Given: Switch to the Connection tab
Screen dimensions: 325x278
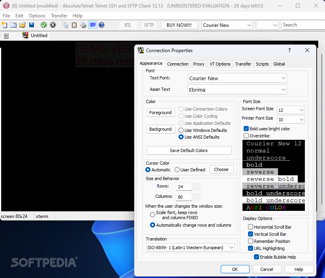Looking at the screenshot, I should (178, 64).
